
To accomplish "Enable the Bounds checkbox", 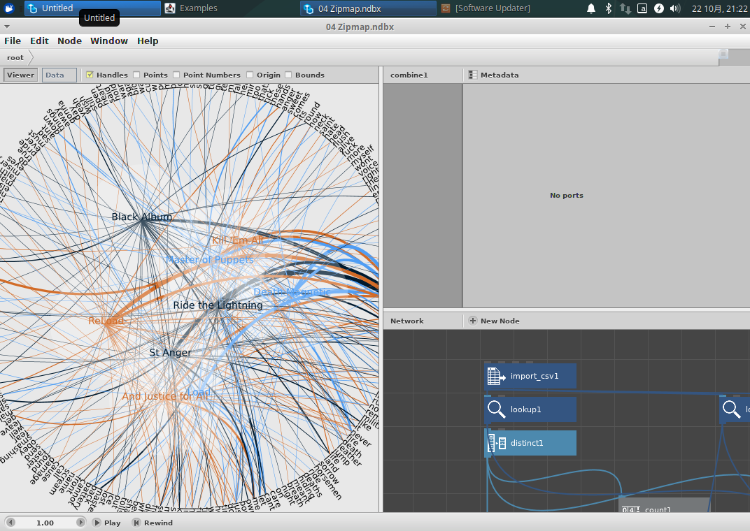I will (x=288, y=75).
